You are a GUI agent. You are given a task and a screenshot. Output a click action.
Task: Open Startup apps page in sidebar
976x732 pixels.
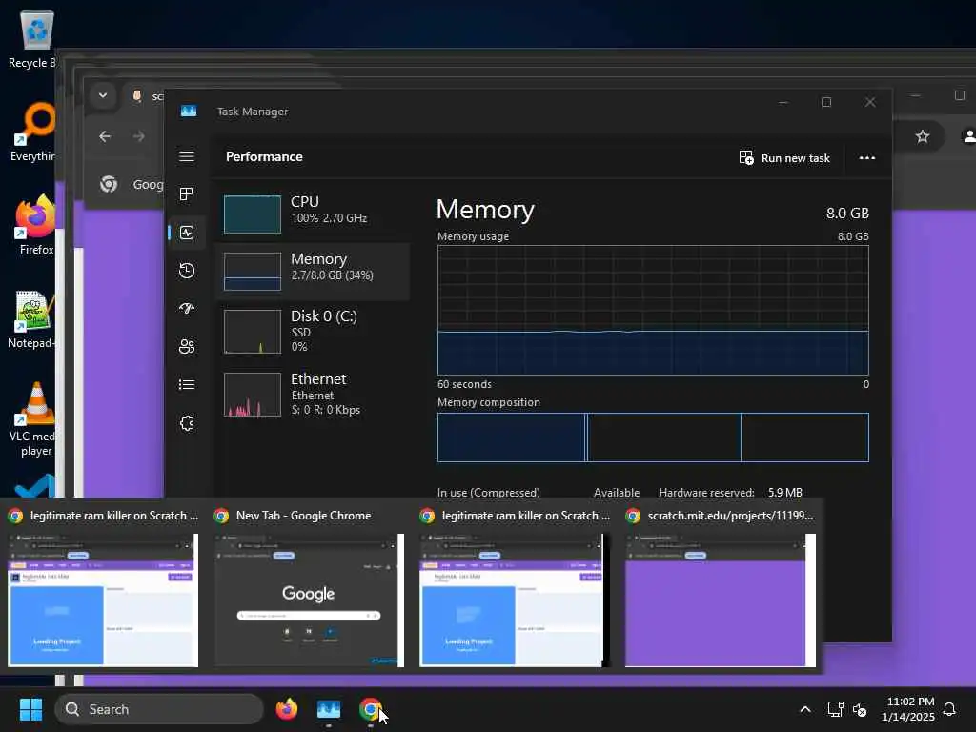point(187,309)
